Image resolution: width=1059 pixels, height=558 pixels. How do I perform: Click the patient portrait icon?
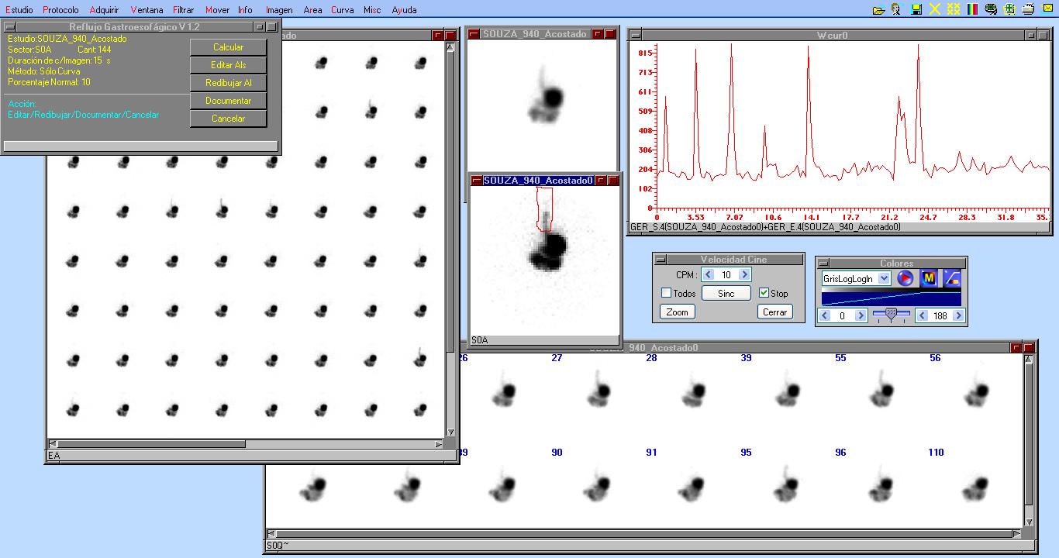897,10
